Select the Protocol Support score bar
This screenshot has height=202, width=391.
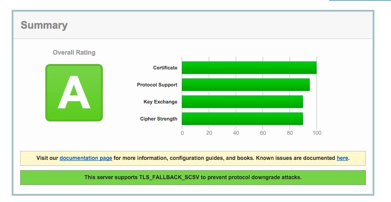pyautogui.click(x=246, y=85)
